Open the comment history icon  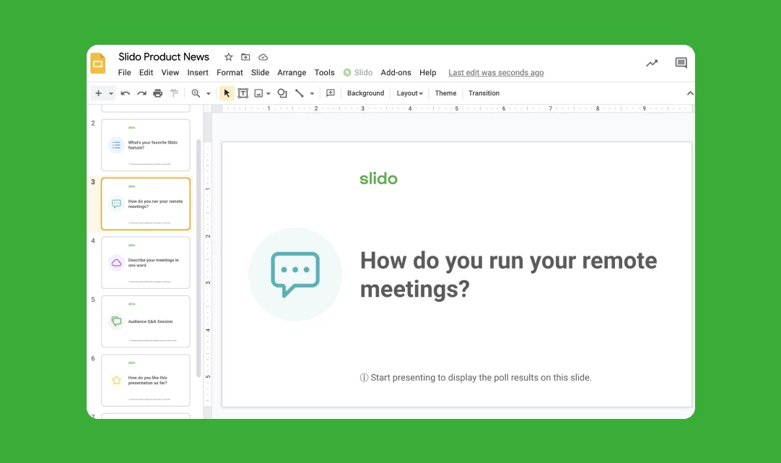coord(681,63)
